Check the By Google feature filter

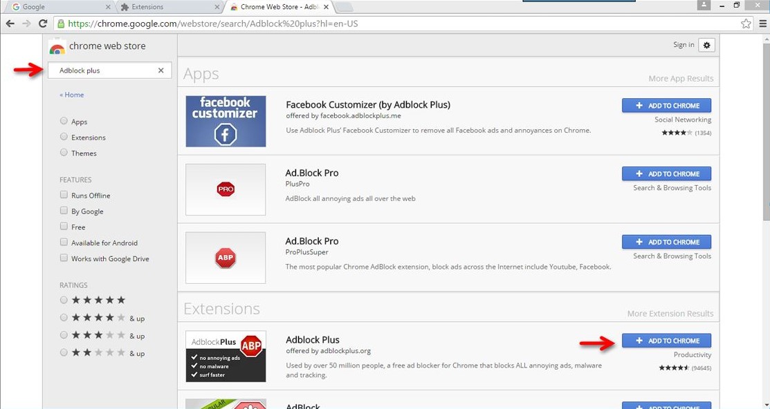(64, 211)
